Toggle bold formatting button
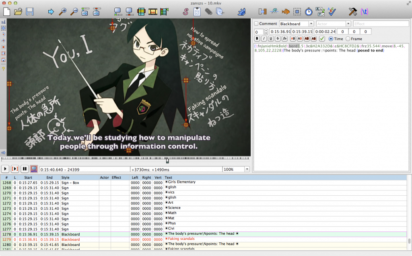Screen dimensions: 412x256 click(257, 39)
